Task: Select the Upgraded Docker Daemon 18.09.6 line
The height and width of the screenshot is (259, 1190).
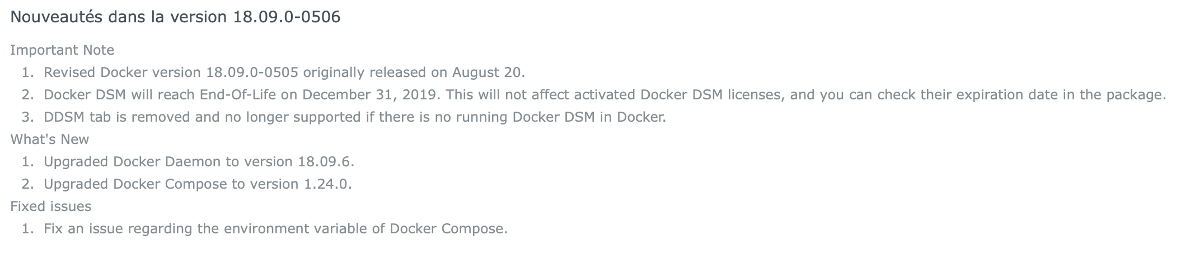Action: click(199, 161)
